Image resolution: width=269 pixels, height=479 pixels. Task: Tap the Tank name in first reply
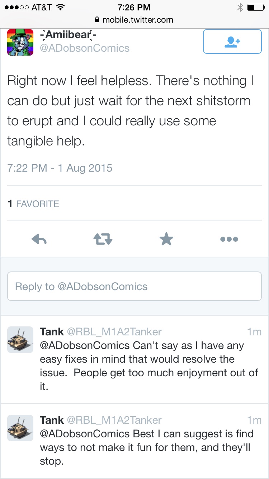pyautogui.click(x=52, y=331)
